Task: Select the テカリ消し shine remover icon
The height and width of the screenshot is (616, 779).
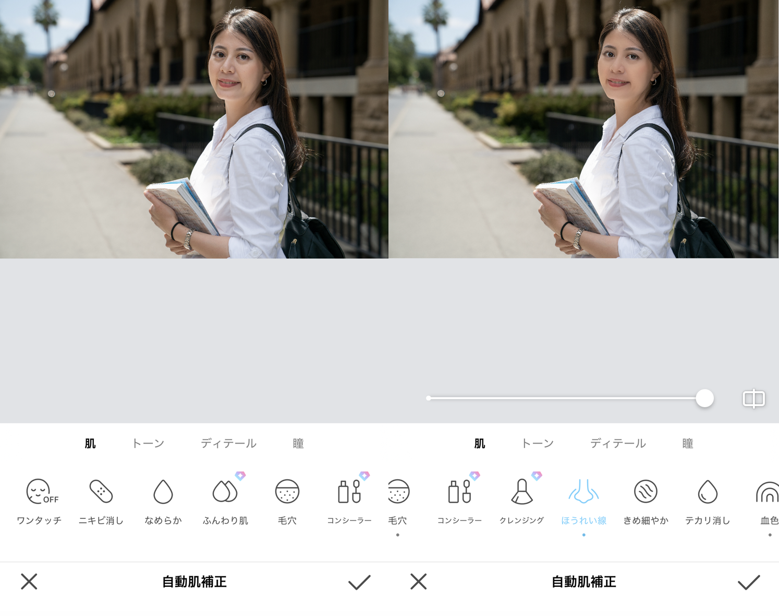Action: [708, 492]
